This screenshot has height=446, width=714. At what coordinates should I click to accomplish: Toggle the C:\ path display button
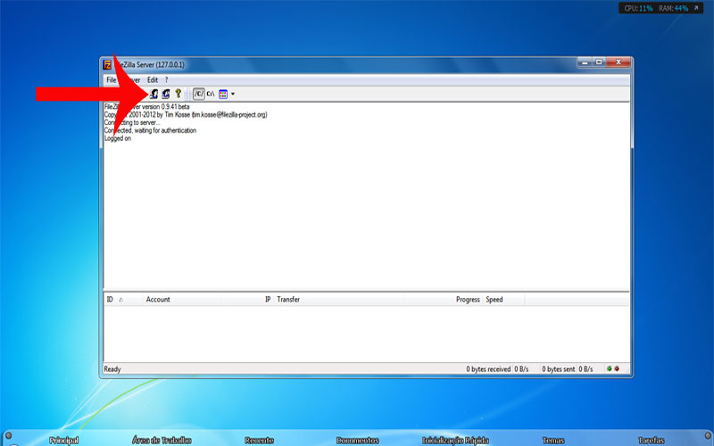coord(211,94)
